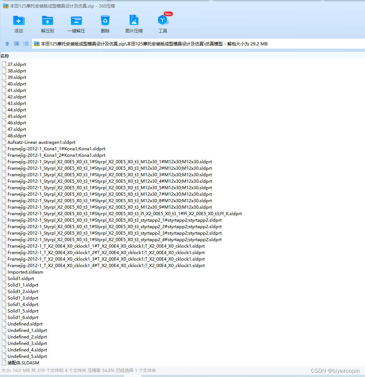Viewport: 365px width, 377px height.
Task: Select file Solid1.sldprt
Action: coord(21,279)
